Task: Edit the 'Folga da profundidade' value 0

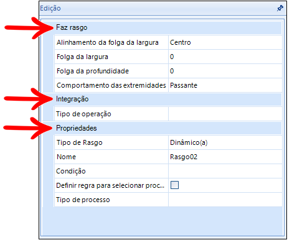Action: tap(225, 71)
